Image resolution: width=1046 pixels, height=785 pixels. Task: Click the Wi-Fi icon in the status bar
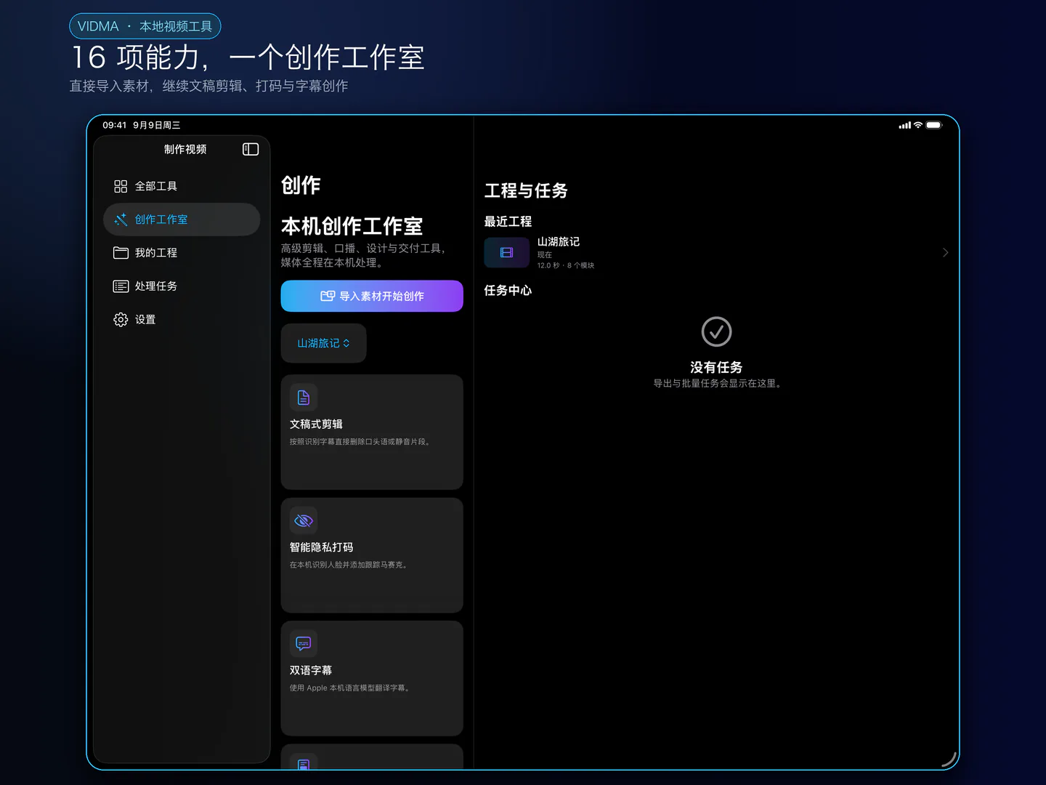(x=918, y=125)
